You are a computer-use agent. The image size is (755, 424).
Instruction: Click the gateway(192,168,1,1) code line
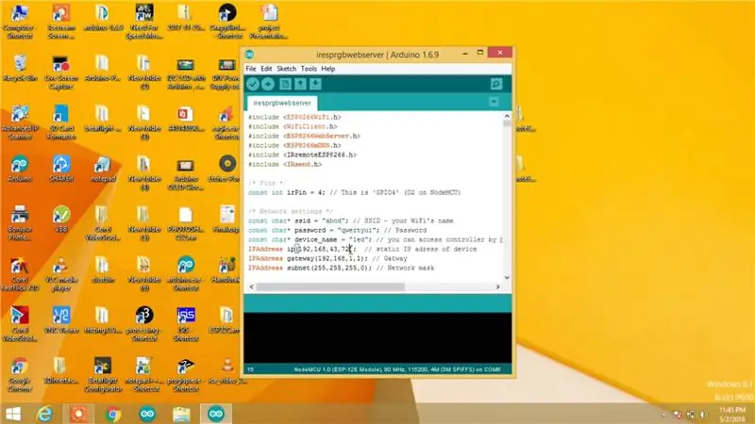(x=327, y=258)
